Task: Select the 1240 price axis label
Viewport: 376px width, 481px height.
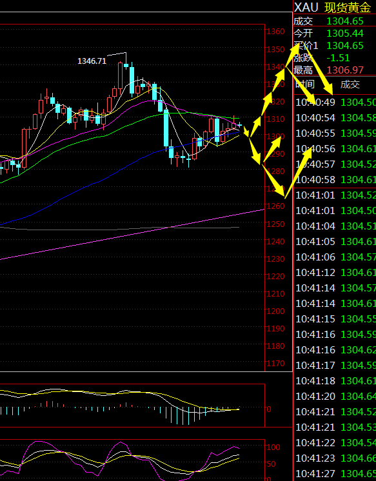Action: (x=275, y=241)
